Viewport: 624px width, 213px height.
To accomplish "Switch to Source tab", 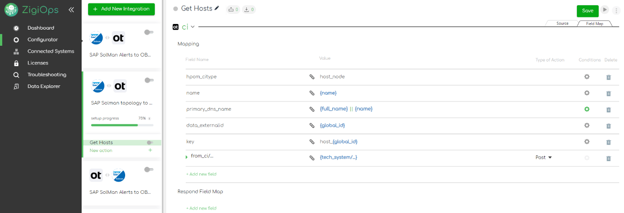I will 563,24.
